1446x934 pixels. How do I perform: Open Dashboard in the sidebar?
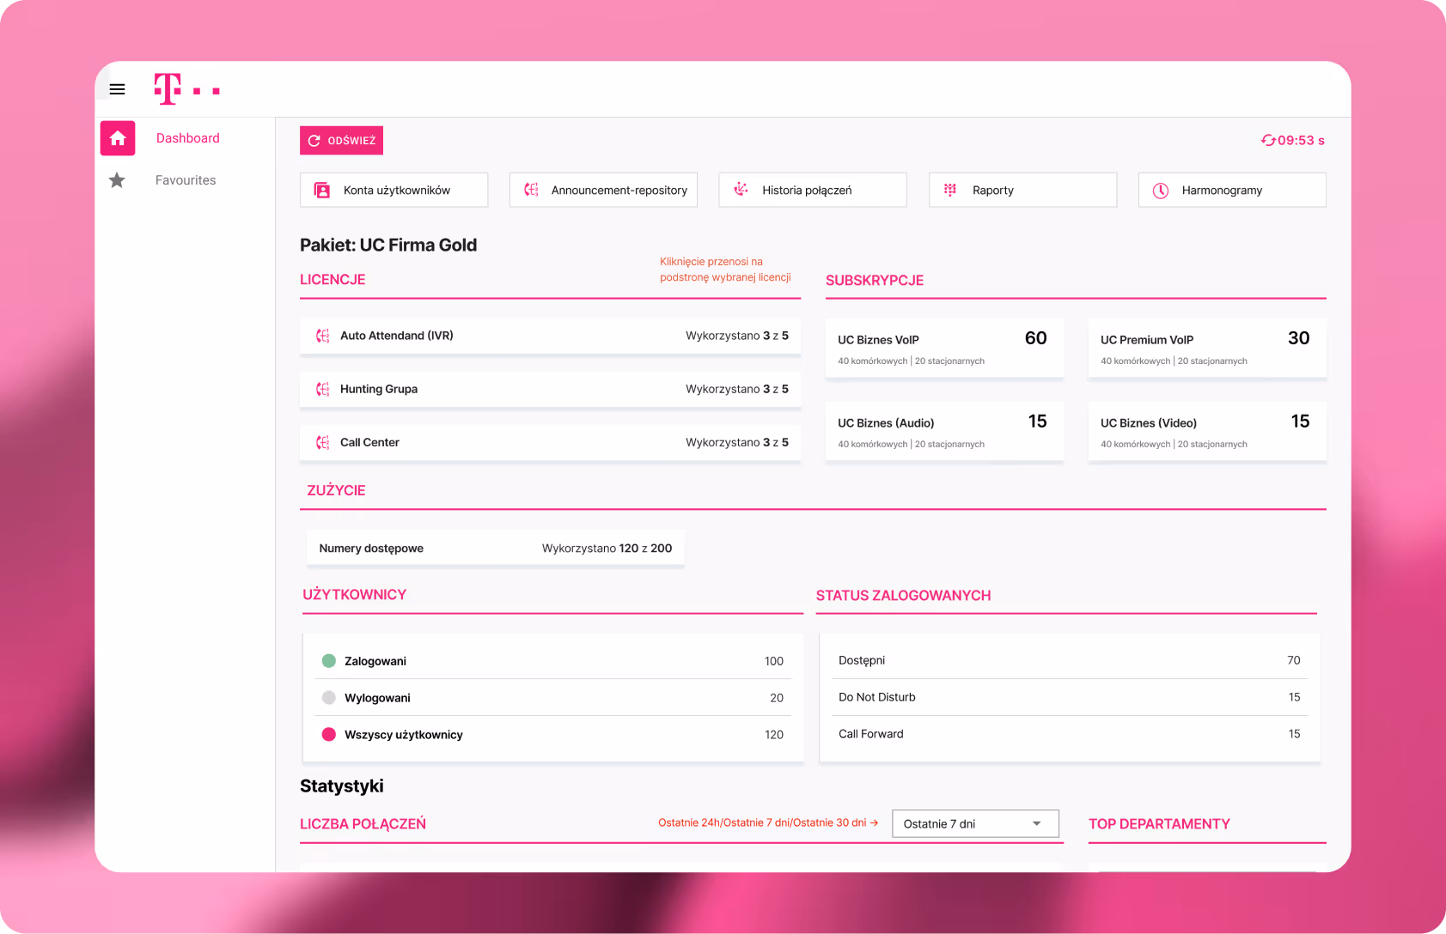click(188, 138)
